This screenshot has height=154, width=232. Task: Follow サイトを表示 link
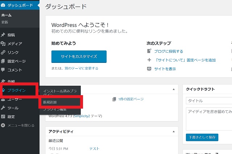165,69
